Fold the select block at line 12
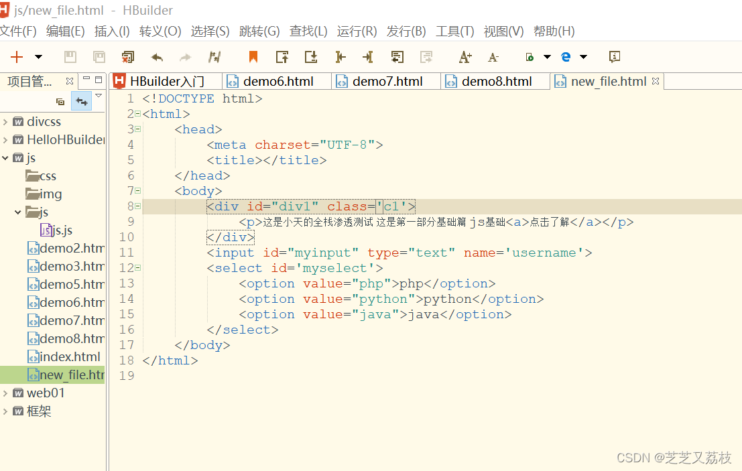 pos(137,267)
